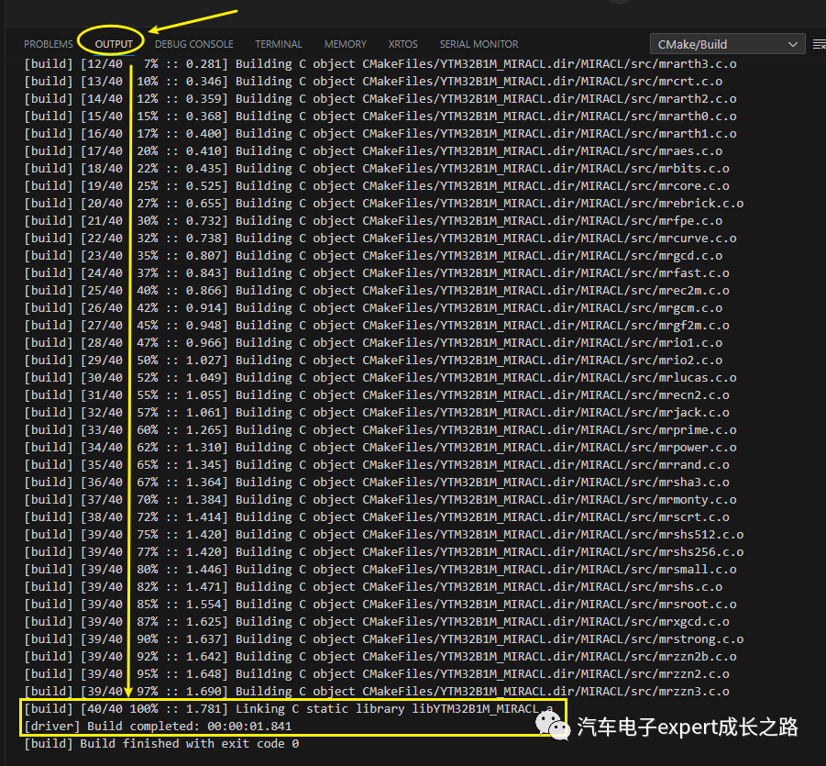
Task: Select the mrfast.c.o build line
Action: pyautogui.click(x=377, y=273)
